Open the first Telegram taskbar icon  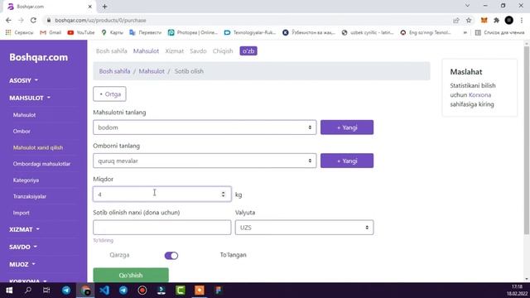pyautogui.click(x=66, y=291)
